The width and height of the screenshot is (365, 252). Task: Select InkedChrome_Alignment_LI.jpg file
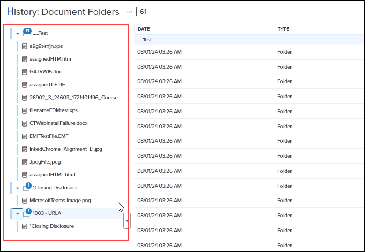[66, 149]
